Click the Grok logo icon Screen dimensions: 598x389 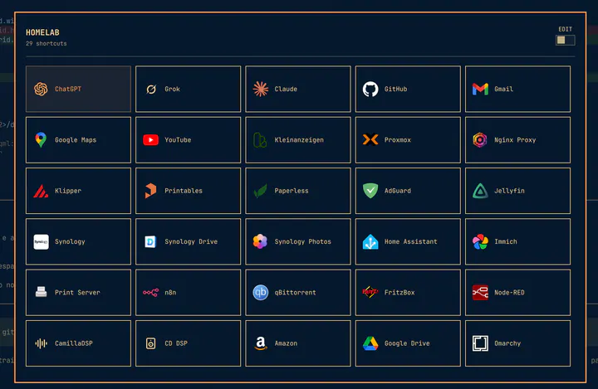(x=151, y=89)
